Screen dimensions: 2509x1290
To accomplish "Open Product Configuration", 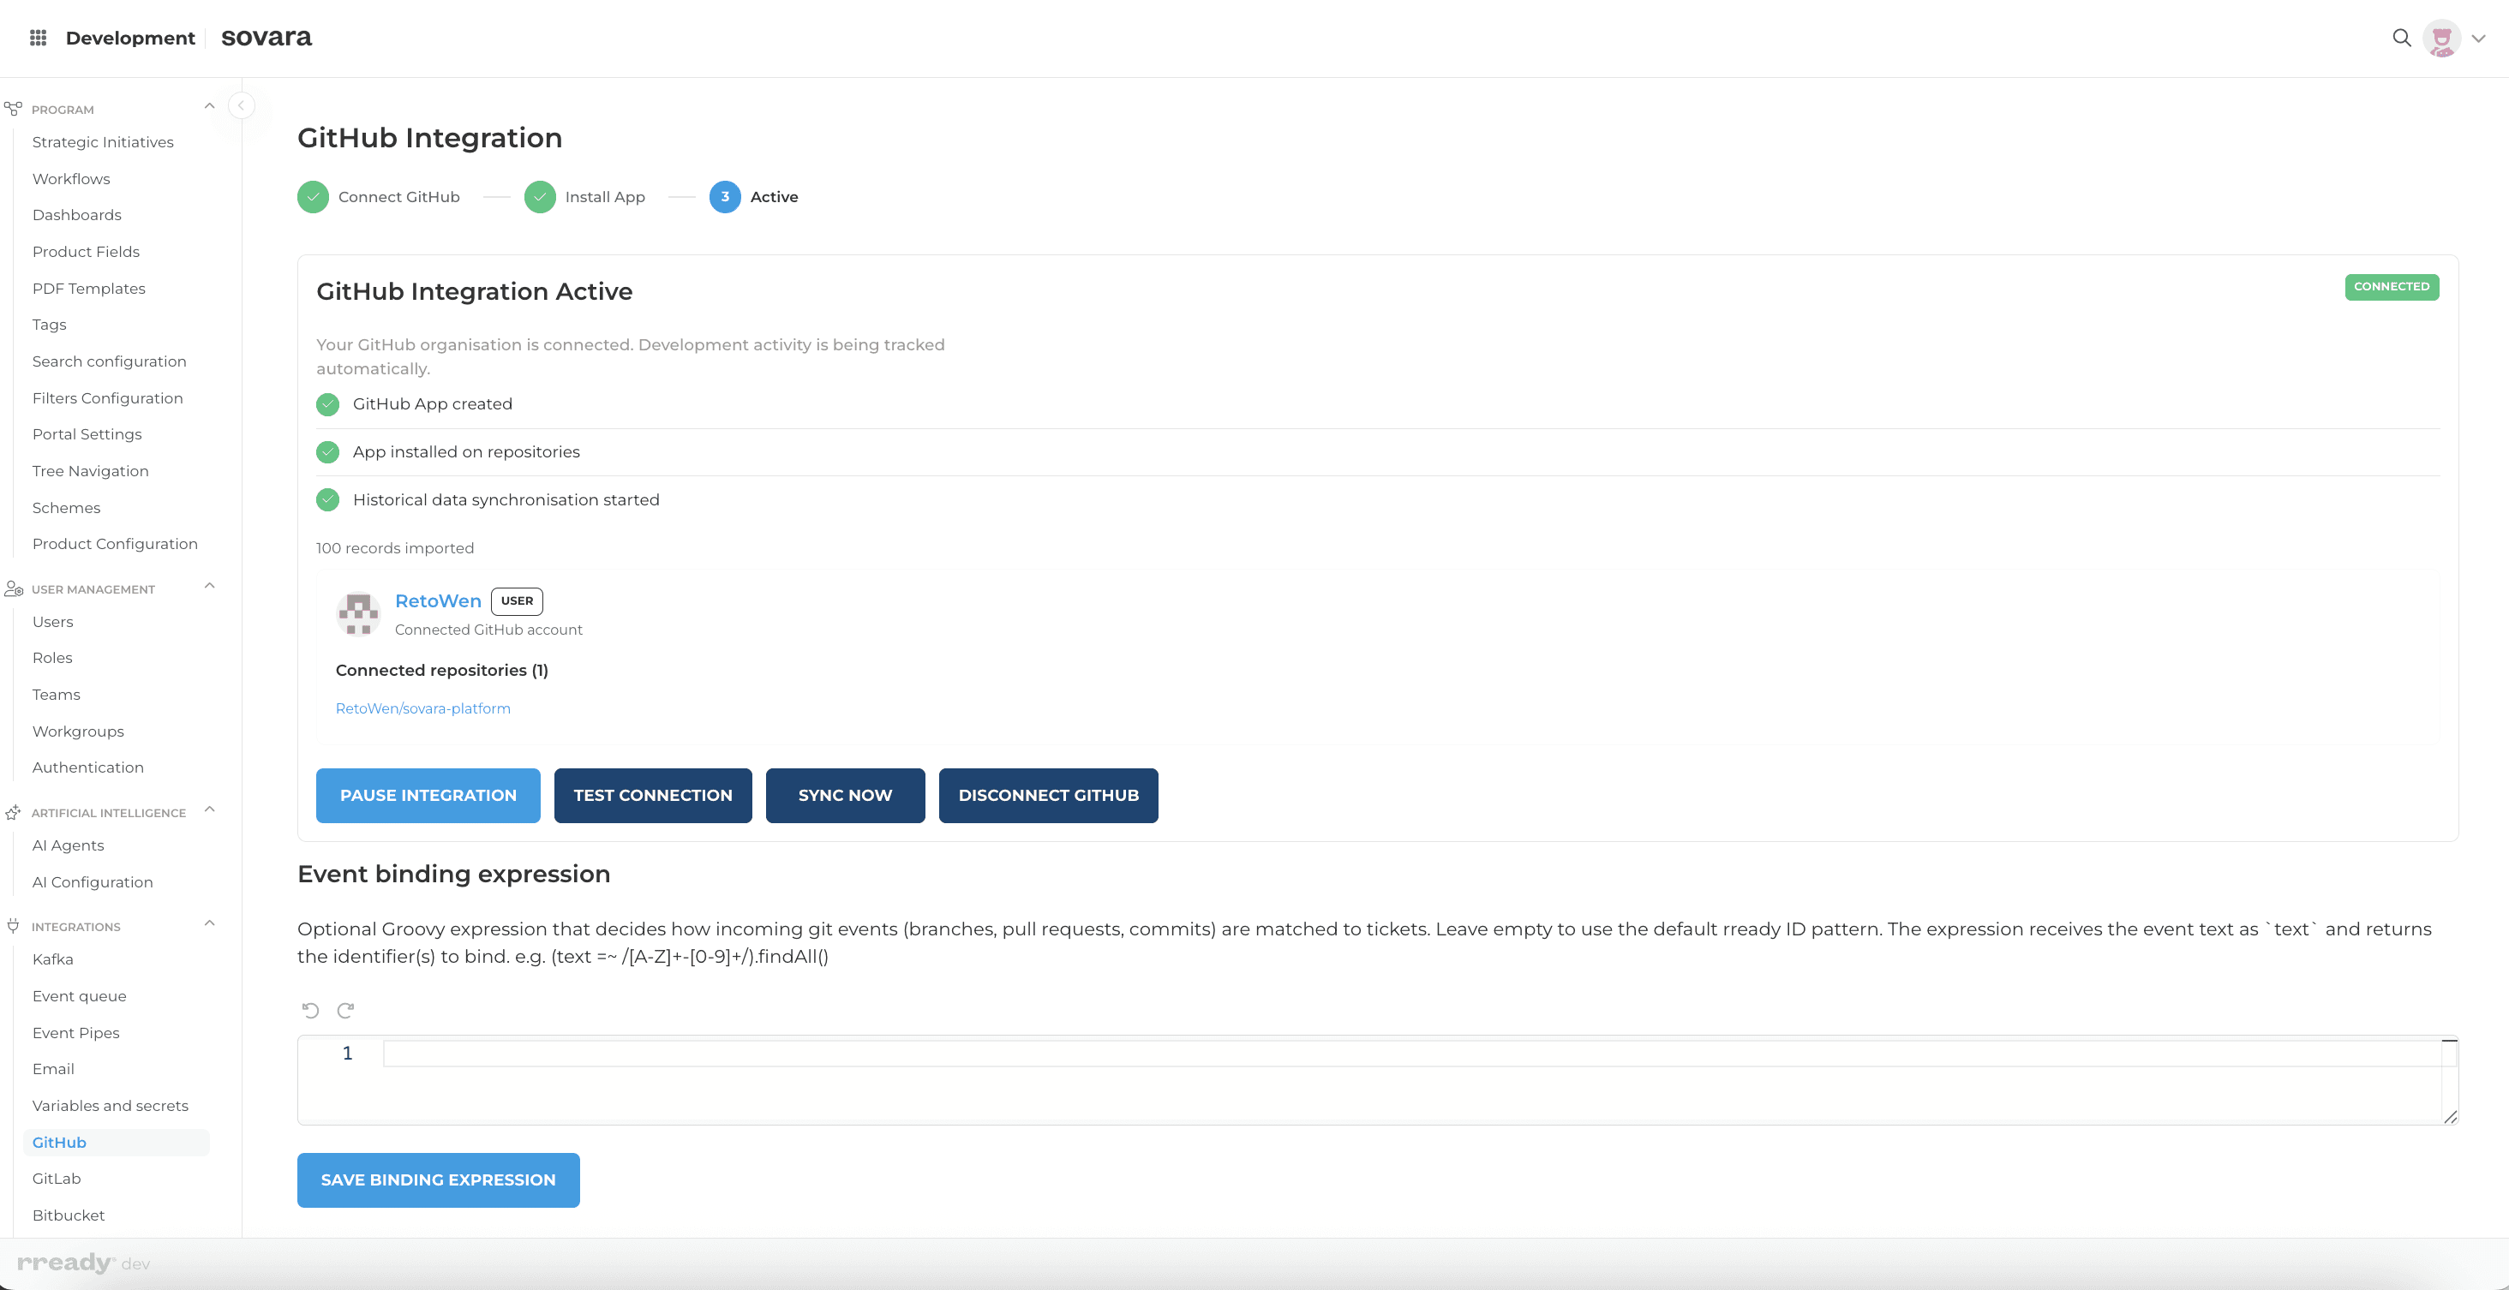I will tap(115, 544).
